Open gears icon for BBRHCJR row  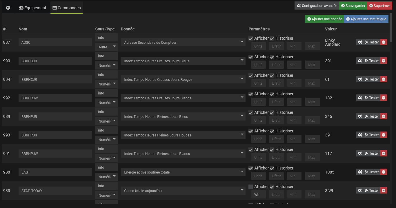pos(360,79)
